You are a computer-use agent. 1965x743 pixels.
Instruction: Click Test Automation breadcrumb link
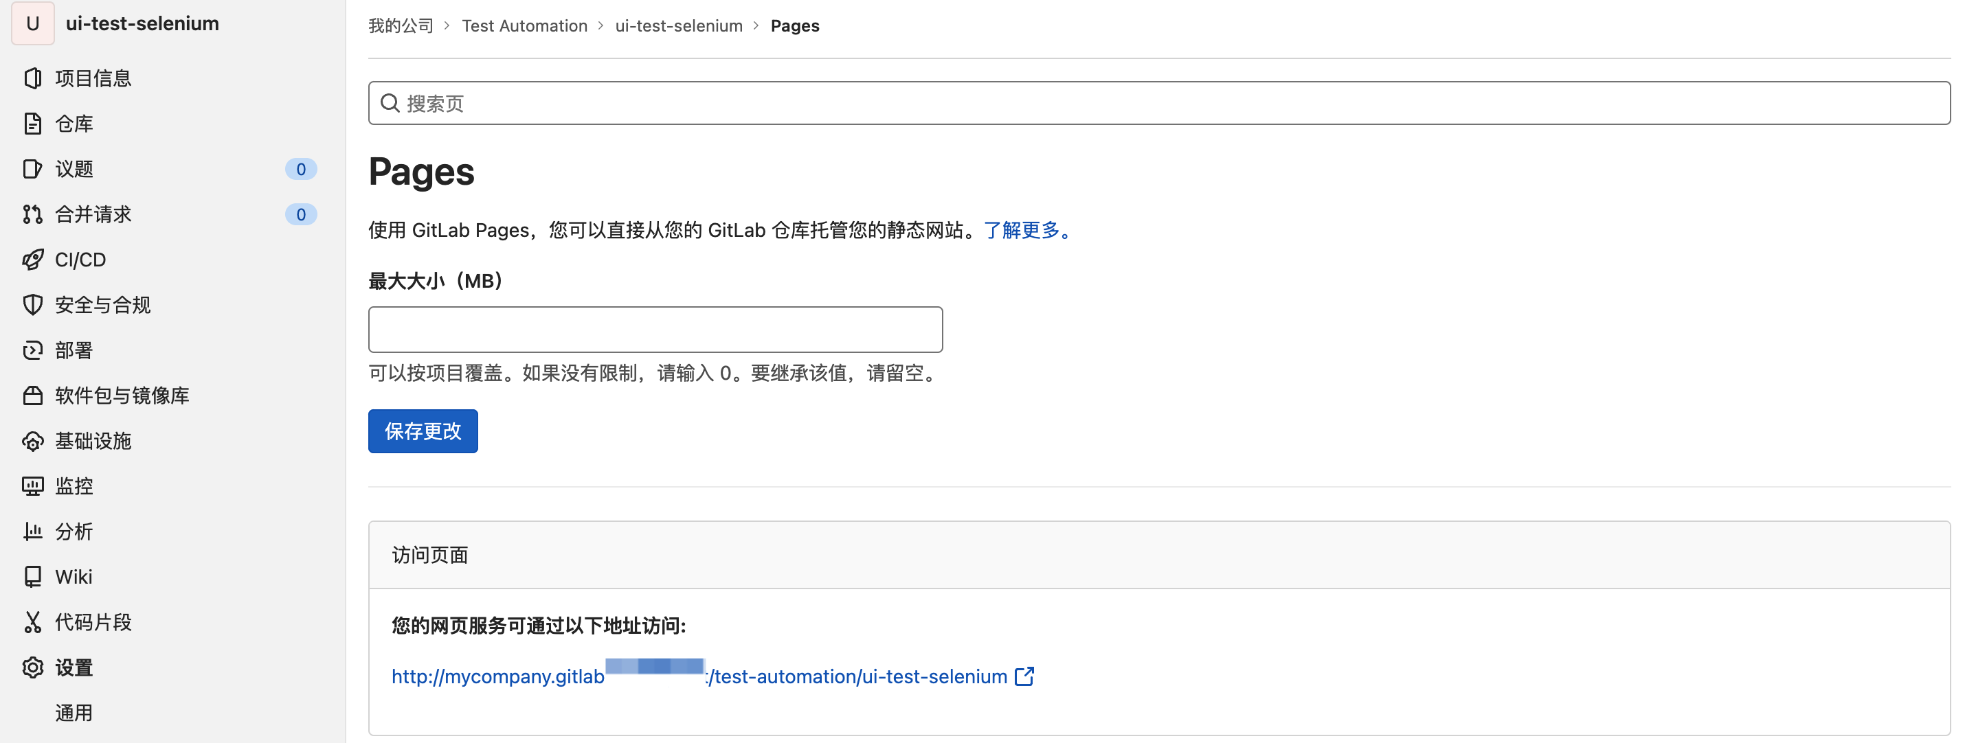524,26
